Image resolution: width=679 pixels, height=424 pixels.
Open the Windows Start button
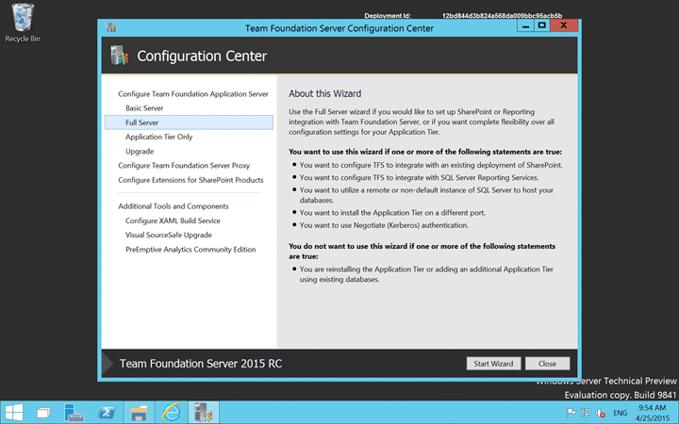pyautogui.click(x=13, y=413)
